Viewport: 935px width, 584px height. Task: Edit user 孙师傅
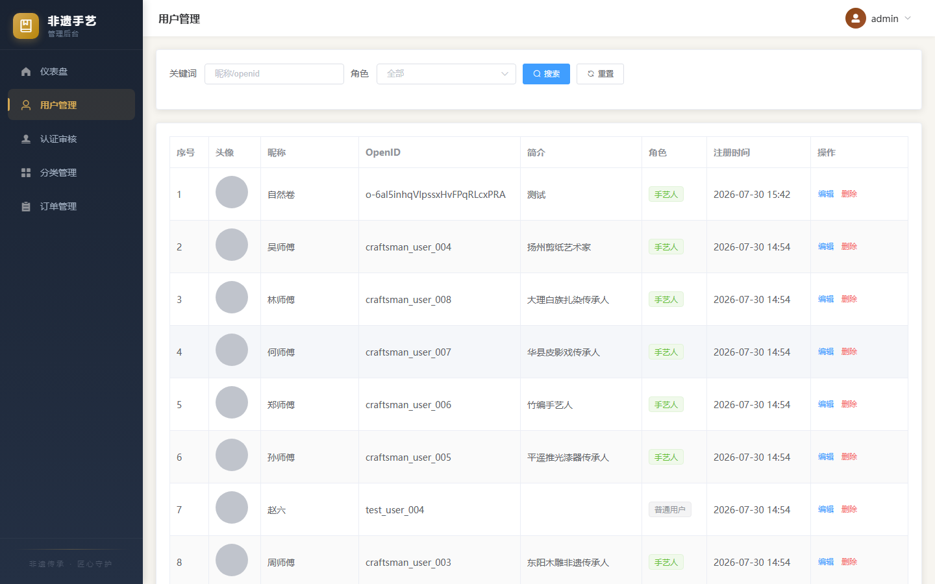click(826, 457)
